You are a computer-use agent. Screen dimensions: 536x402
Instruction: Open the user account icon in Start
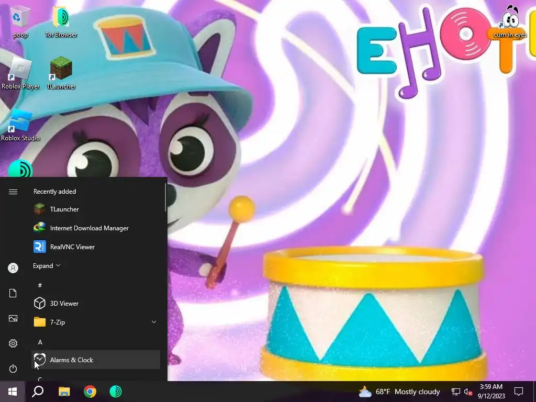(13, 268)
